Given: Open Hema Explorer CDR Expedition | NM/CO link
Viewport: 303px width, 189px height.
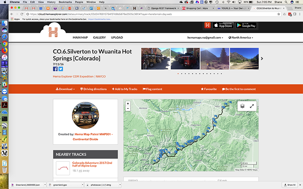Looking at the screenshot, I should coord(79,76).
